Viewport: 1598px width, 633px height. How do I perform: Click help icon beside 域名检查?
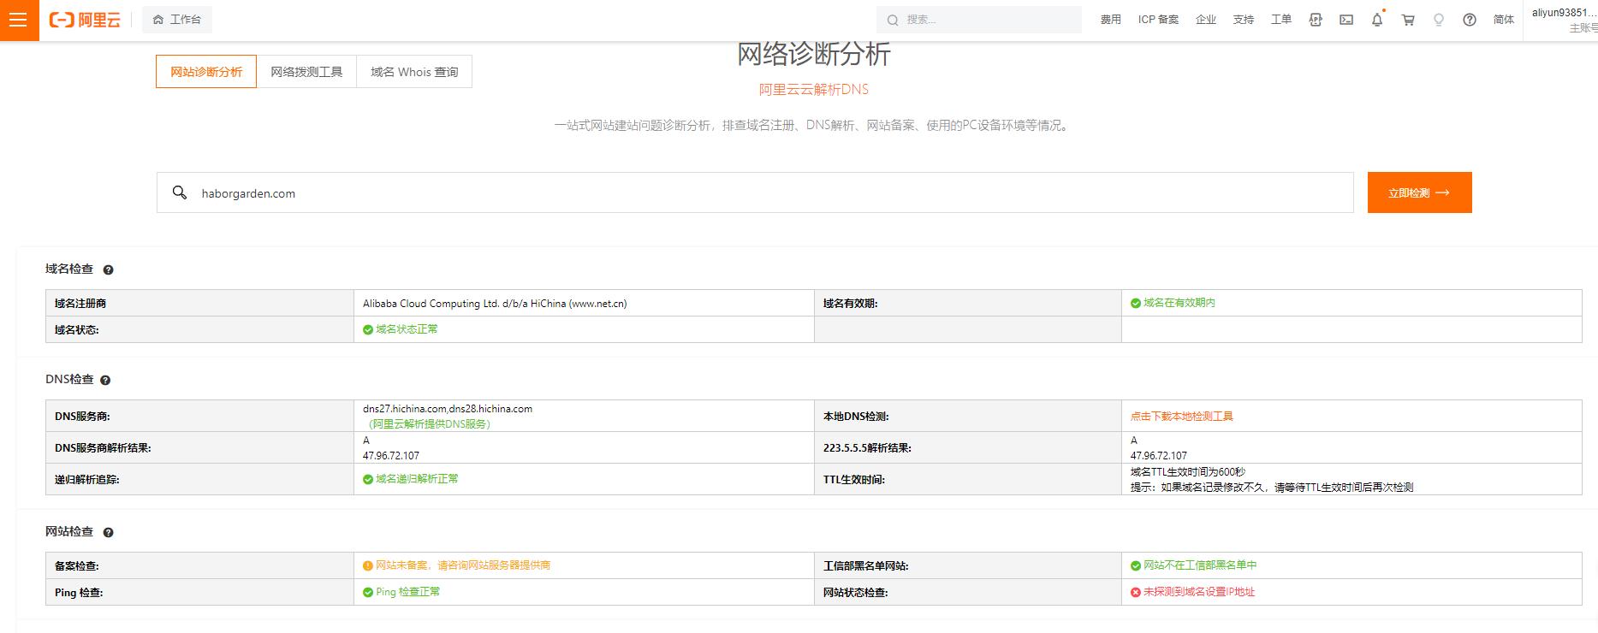coord(108,269)
